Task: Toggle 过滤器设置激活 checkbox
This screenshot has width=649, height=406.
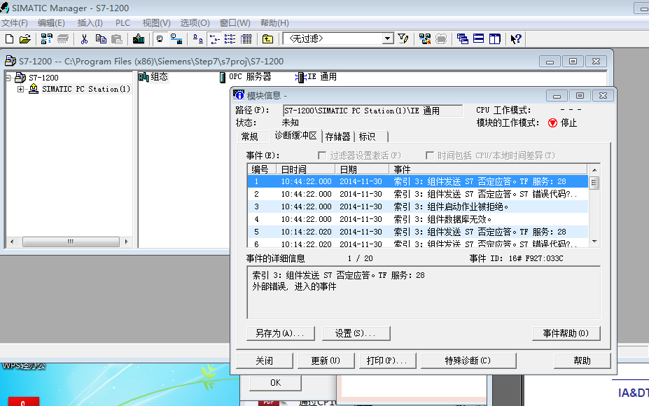Action: (x=322, y=155)
